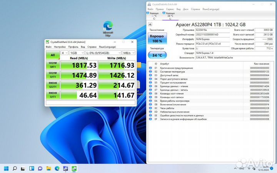Click the status icon for attribute 07
The height and width of the screenshot is (173, 277).
(x=150, y=90)
